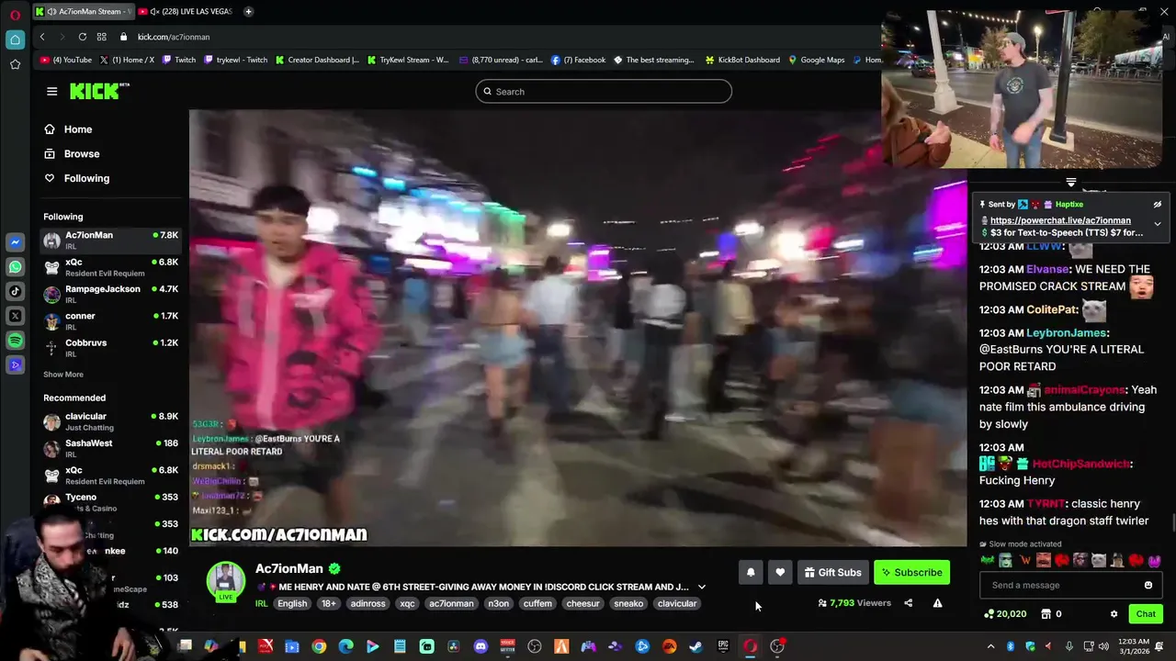Report the stream with the warning icon
Image resolution: width=1176 pixels, height=661 pixels.
pos(937,603)
